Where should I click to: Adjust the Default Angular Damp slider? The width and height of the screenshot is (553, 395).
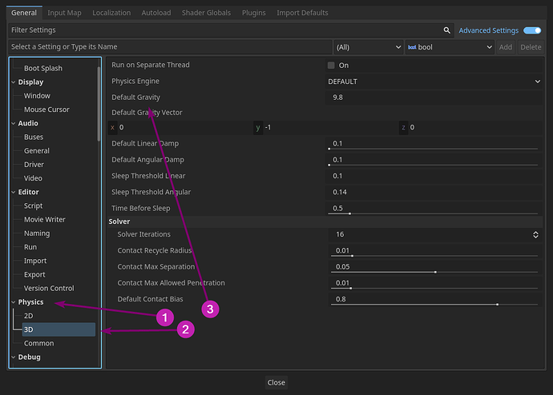(x=433, y=165)
